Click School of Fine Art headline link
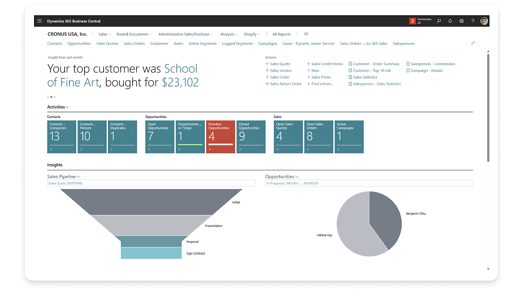Viewport: 523px width, 294px height. pos(122,75)
